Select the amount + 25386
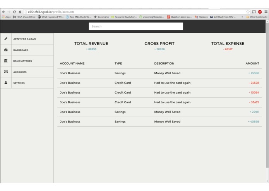The height and width of the screenshot is (191, 269). pos(254,73)
